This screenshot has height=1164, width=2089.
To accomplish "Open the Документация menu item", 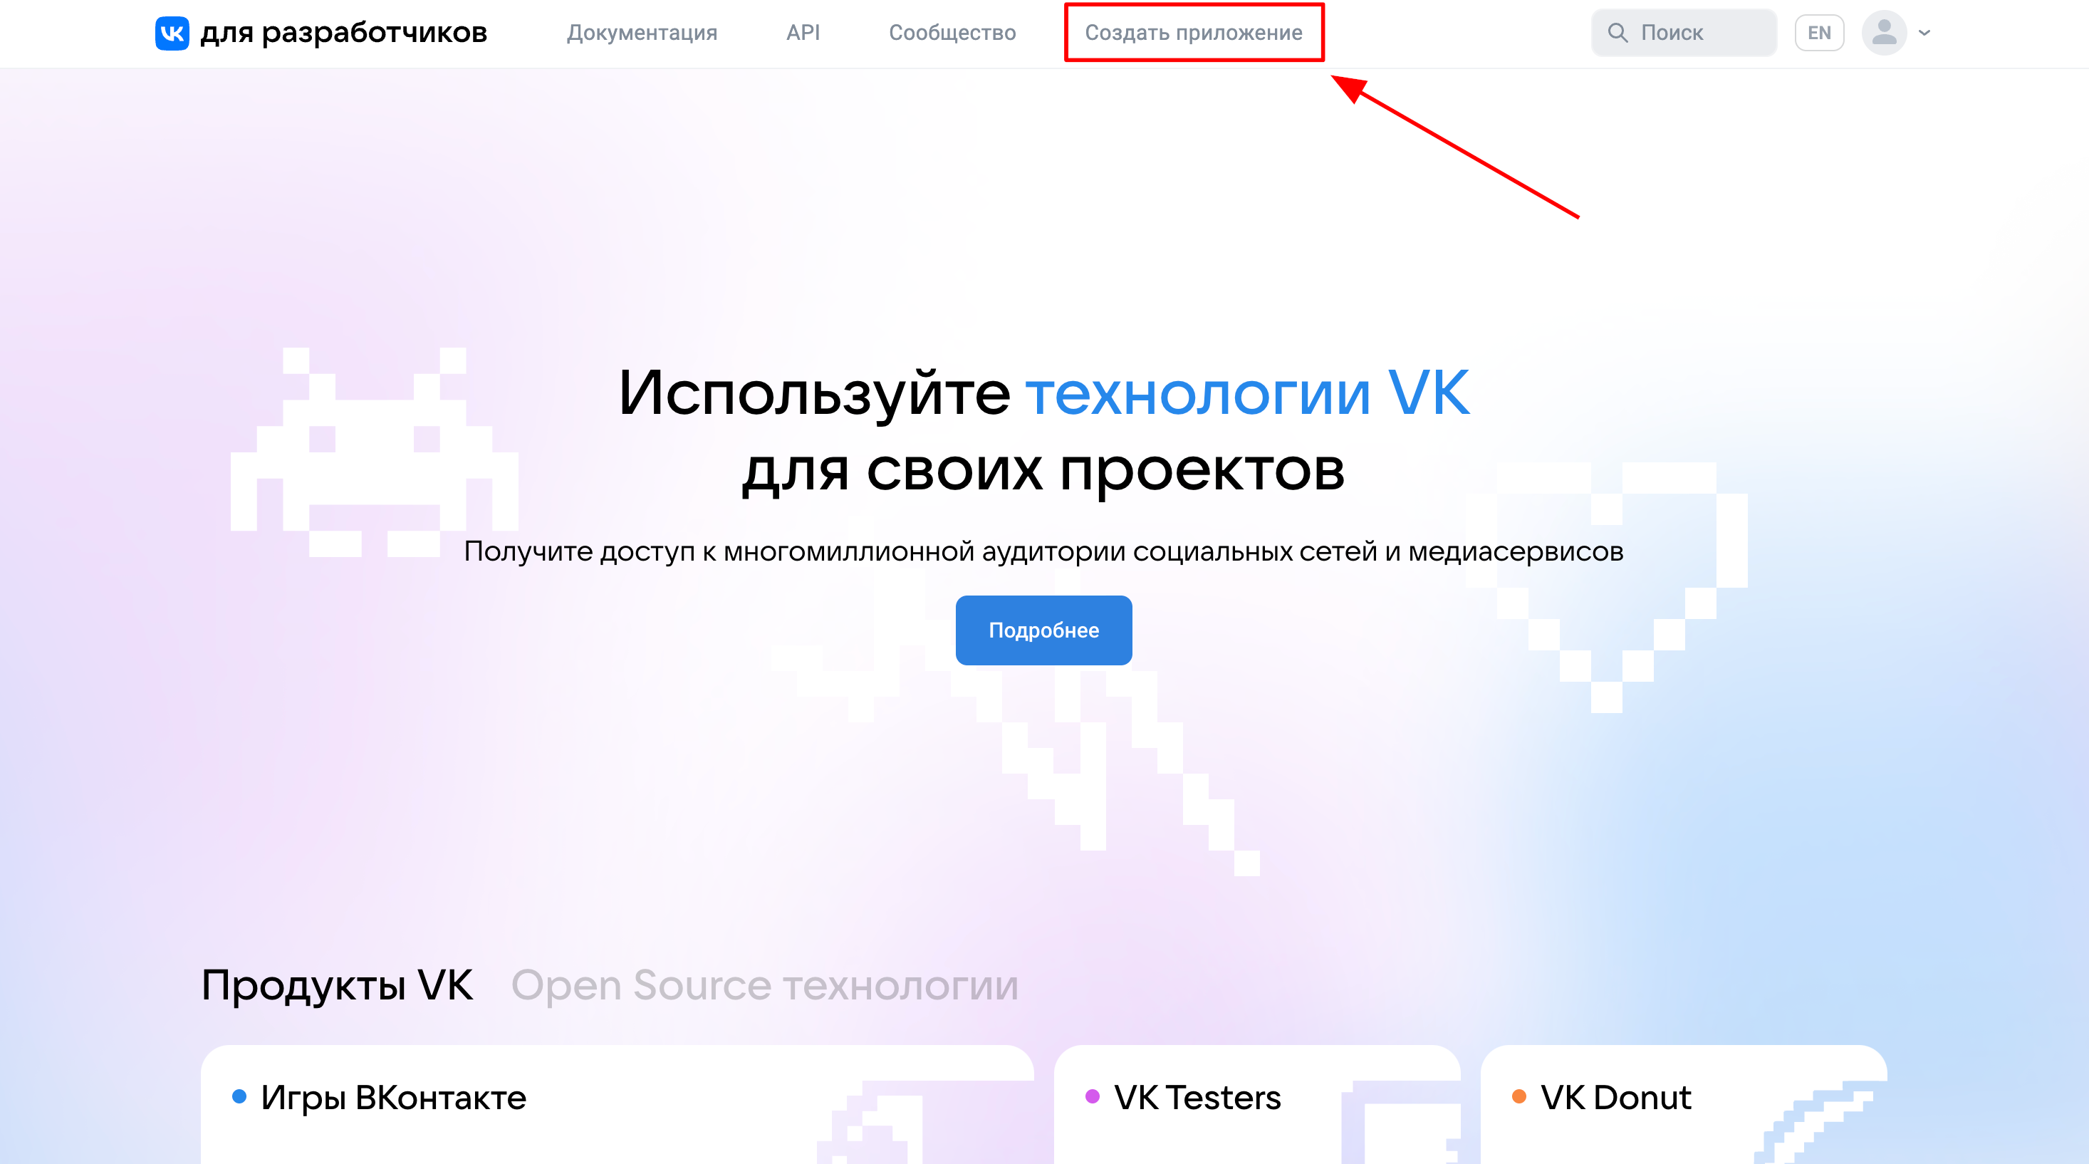I will click(x=642, y=33).
